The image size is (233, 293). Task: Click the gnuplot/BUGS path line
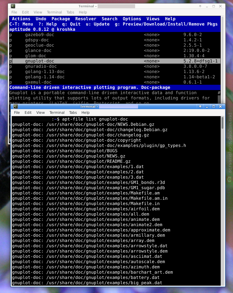[x=64, y=151]
